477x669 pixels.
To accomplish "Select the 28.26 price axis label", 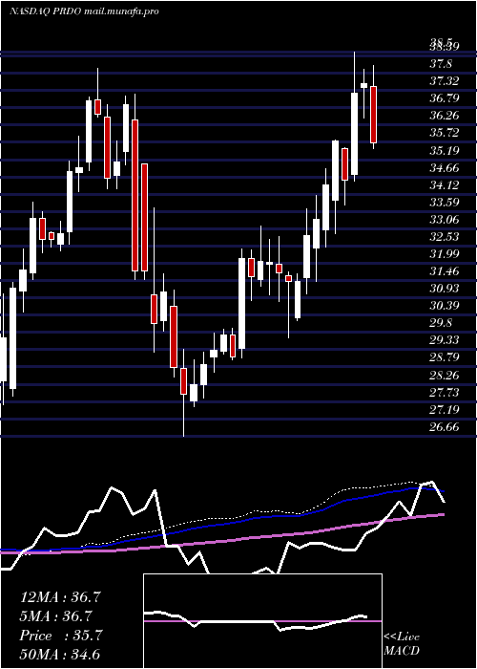I will click(445, 376).
